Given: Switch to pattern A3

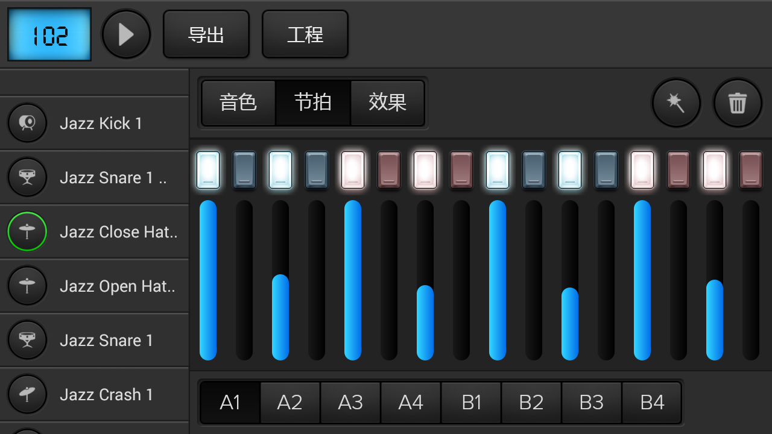Looking at the screenshot, I should (x=350, y=402).
